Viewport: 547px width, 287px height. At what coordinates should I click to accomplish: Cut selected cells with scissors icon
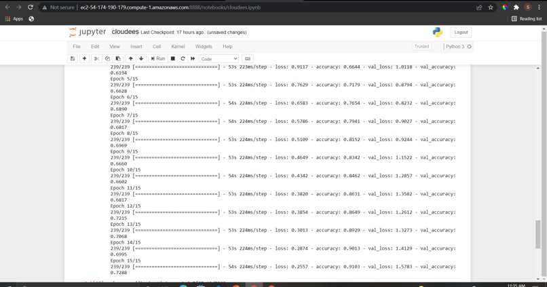pos(96,58)
